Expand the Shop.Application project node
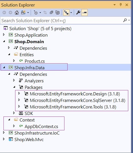 click(x=4, y=35)
